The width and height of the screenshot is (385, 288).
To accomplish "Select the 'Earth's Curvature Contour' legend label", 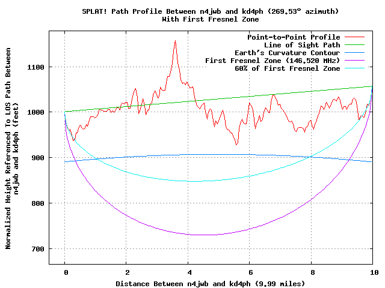I will click(288, 53).
